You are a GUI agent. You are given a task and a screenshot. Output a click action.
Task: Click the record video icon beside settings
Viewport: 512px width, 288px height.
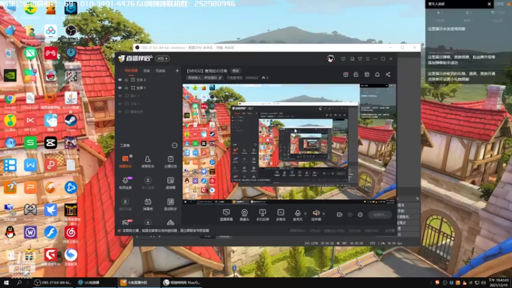(x=339, y=214)
